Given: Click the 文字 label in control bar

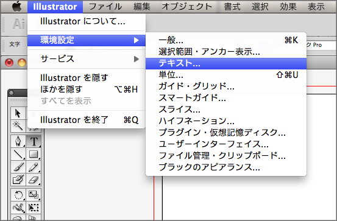Looking at the screenshot, I should (x=15, y=44).
